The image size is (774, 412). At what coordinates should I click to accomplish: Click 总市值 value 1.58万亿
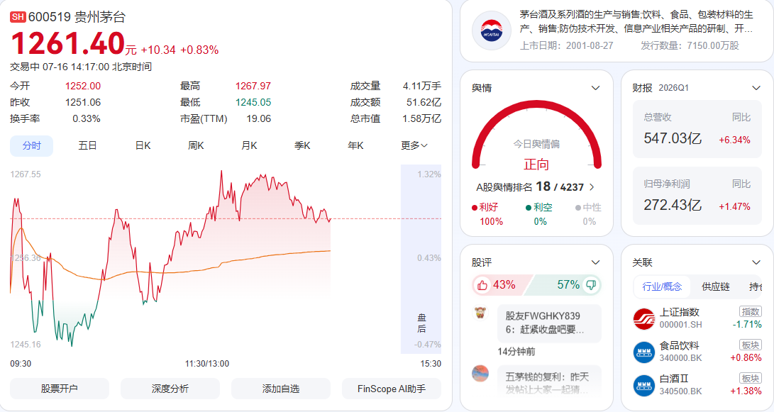tap(422, 118)
